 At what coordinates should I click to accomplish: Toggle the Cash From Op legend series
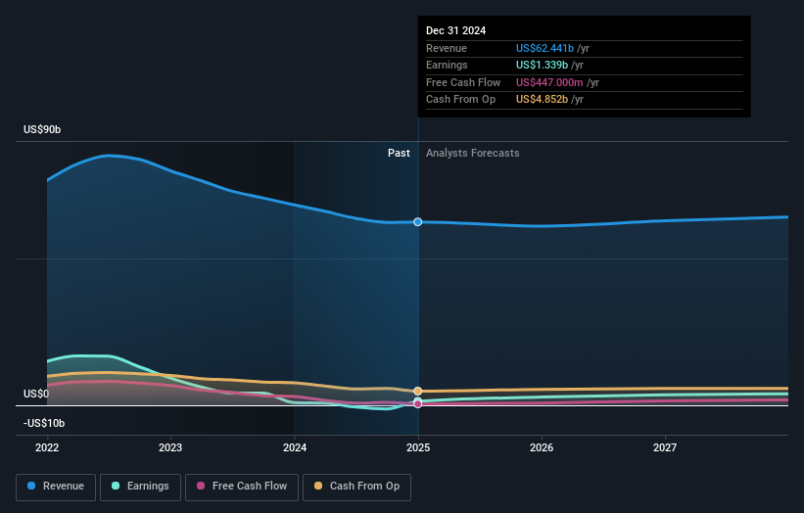[356, 487]
